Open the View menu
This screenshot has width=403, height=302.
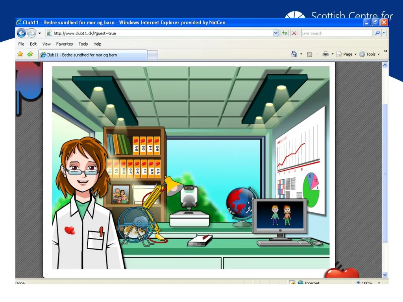[46, 44]
